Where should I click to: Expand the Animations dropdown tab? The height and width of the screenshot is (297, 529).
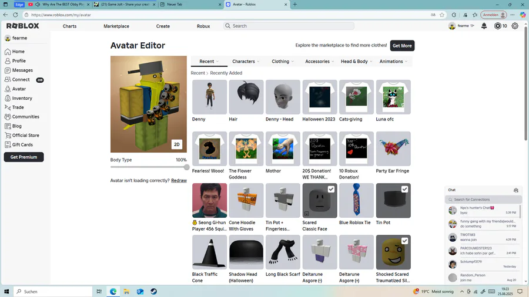tap(393, 61)
